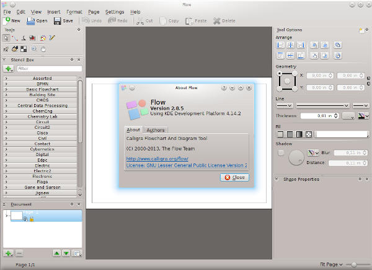Toggle Page 1 lock icon
This screenshot has width=372, height=270.
32,219
